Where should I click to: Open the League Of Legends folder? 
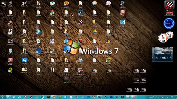tap(108, 14)
